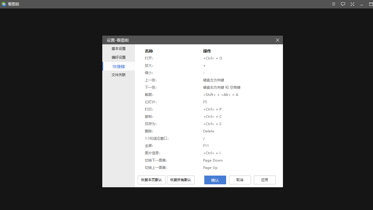Maximize the 看图啦 main window

(371, 4)
